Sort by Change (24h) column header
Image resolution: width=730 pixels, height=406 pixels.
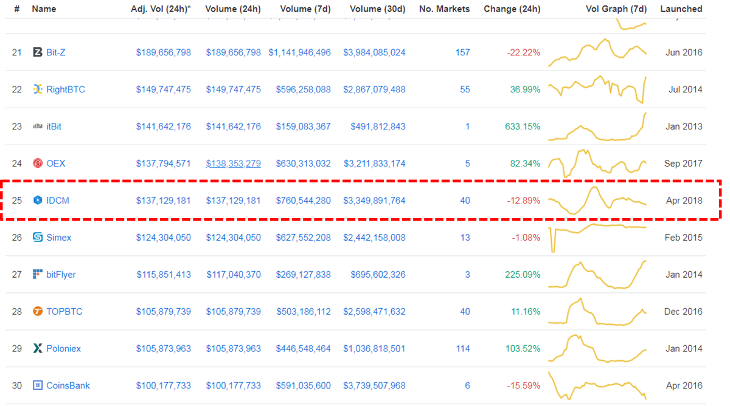click(512, 9)
